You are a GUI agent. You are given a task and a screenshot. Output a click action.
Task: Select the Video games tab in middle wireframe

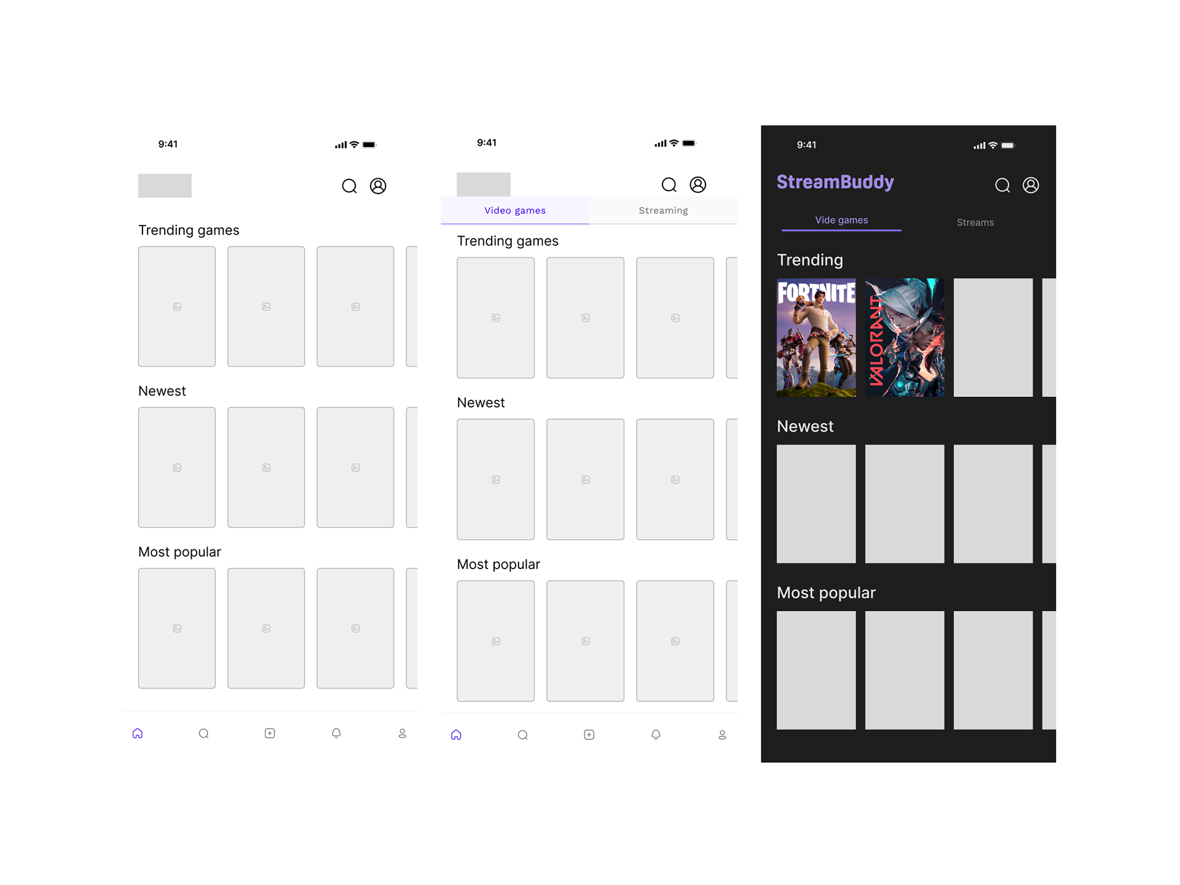(515, 210)
